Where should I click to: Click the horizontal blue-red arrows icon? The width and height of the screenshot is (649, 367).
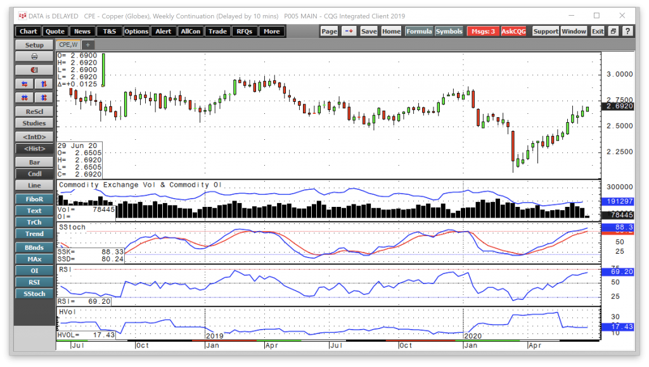point(25,84)
